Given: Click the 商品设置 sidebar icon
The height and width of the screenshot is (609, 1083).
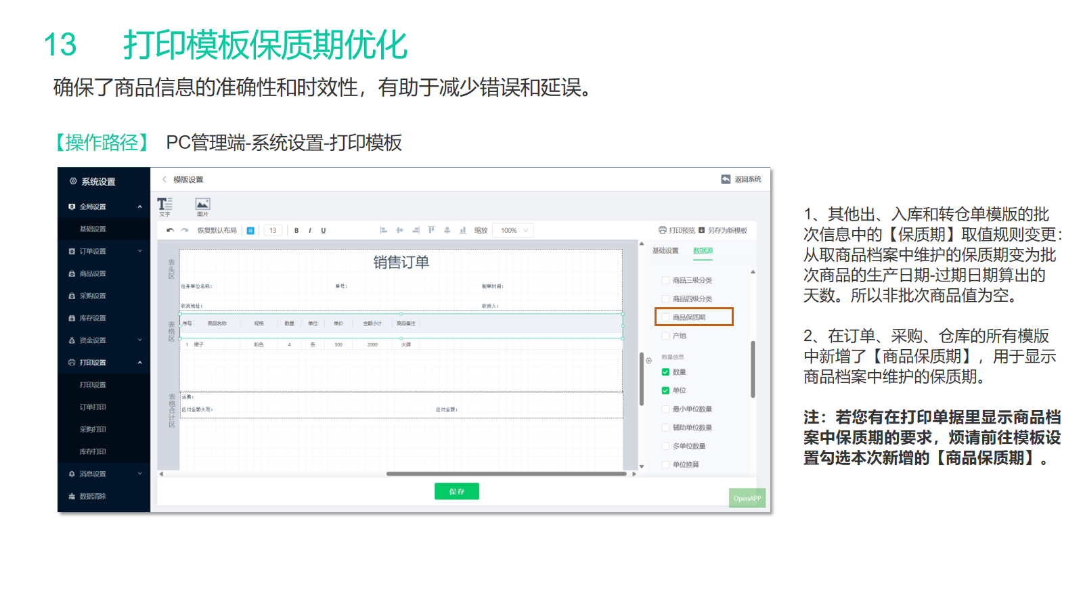Looking at the screenshot, I should (x=72, y=274).
